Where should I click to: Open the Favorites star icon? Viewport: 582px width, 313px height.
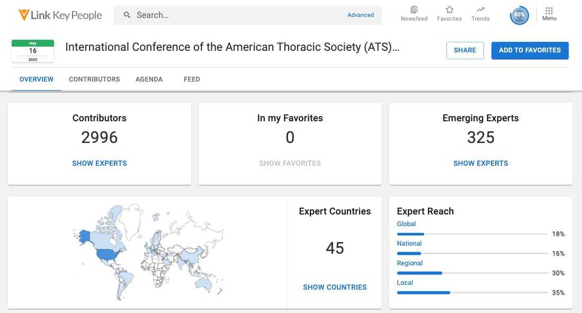pyautogui.click(x=449, y=10)
